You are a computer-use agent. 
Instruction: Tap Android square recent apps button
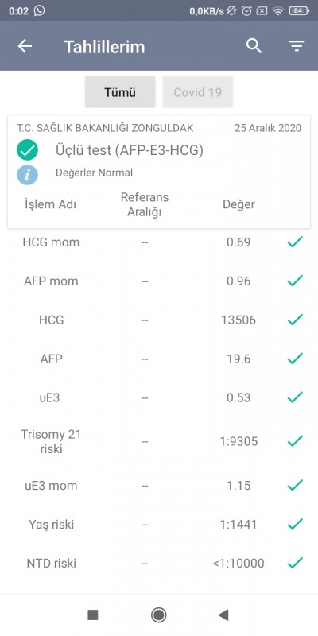(x=93, y=615)
